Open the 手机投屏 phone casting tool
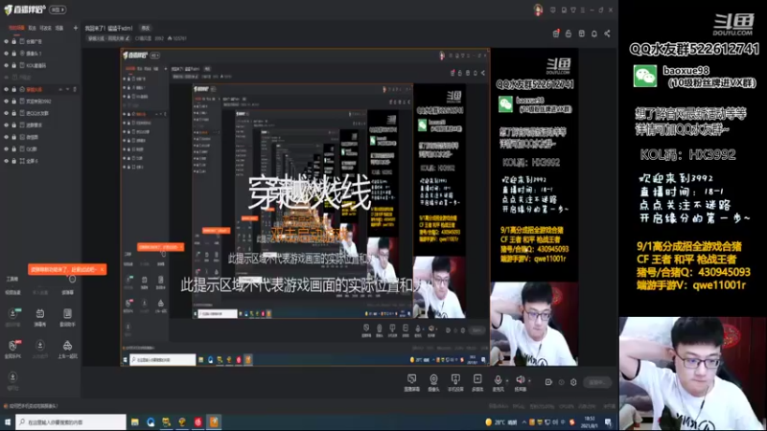 point(455,382)
